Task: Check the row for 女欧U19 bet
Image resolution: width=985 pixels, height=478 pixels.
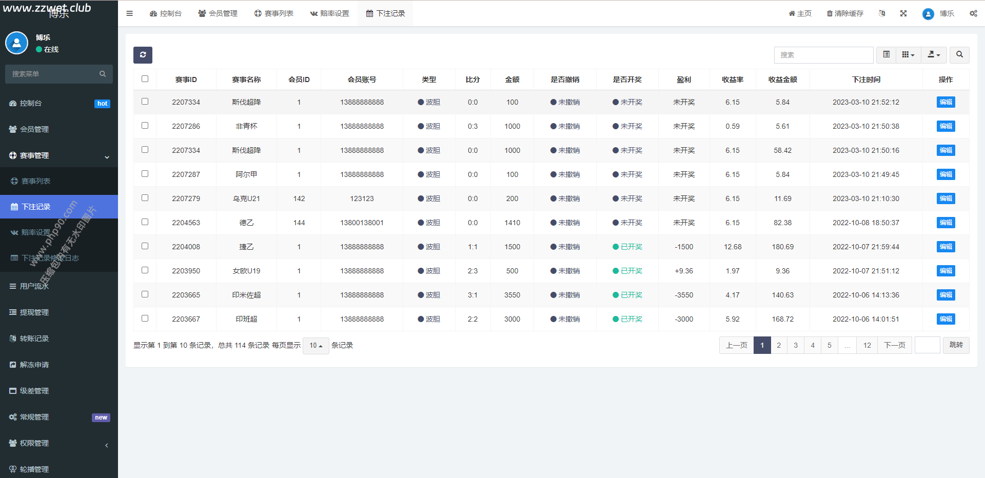Action: coord(145,270)
